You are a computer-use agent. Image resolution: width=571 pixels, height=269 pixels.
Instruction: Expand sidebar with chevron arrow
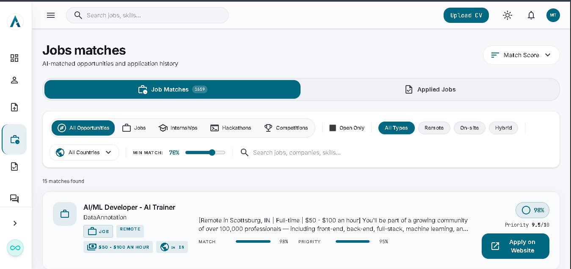(x=15, y=223)
